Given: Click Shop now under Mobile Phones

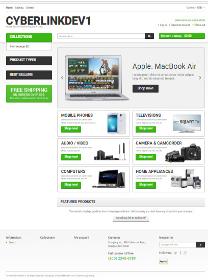Looking at the screenshot, I should (71, 129).
